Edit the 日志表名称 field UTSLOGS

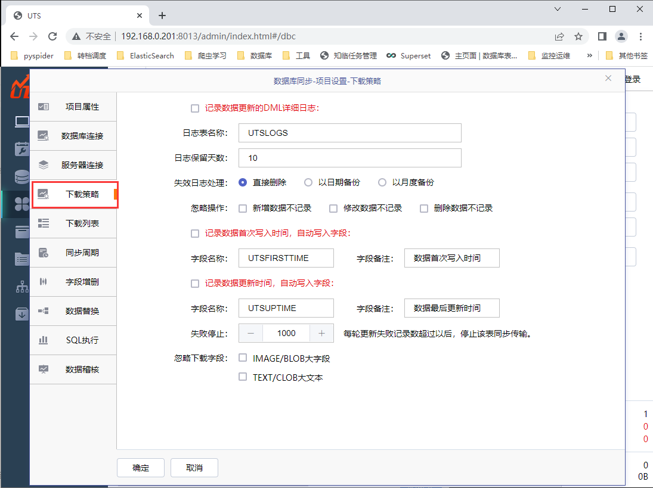(x=350, y=133)
